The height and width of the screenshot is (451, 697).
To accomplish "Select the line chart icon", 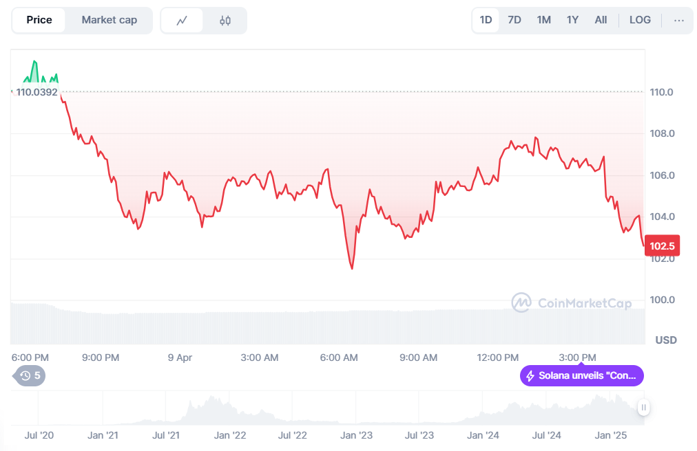I will 182,20.
